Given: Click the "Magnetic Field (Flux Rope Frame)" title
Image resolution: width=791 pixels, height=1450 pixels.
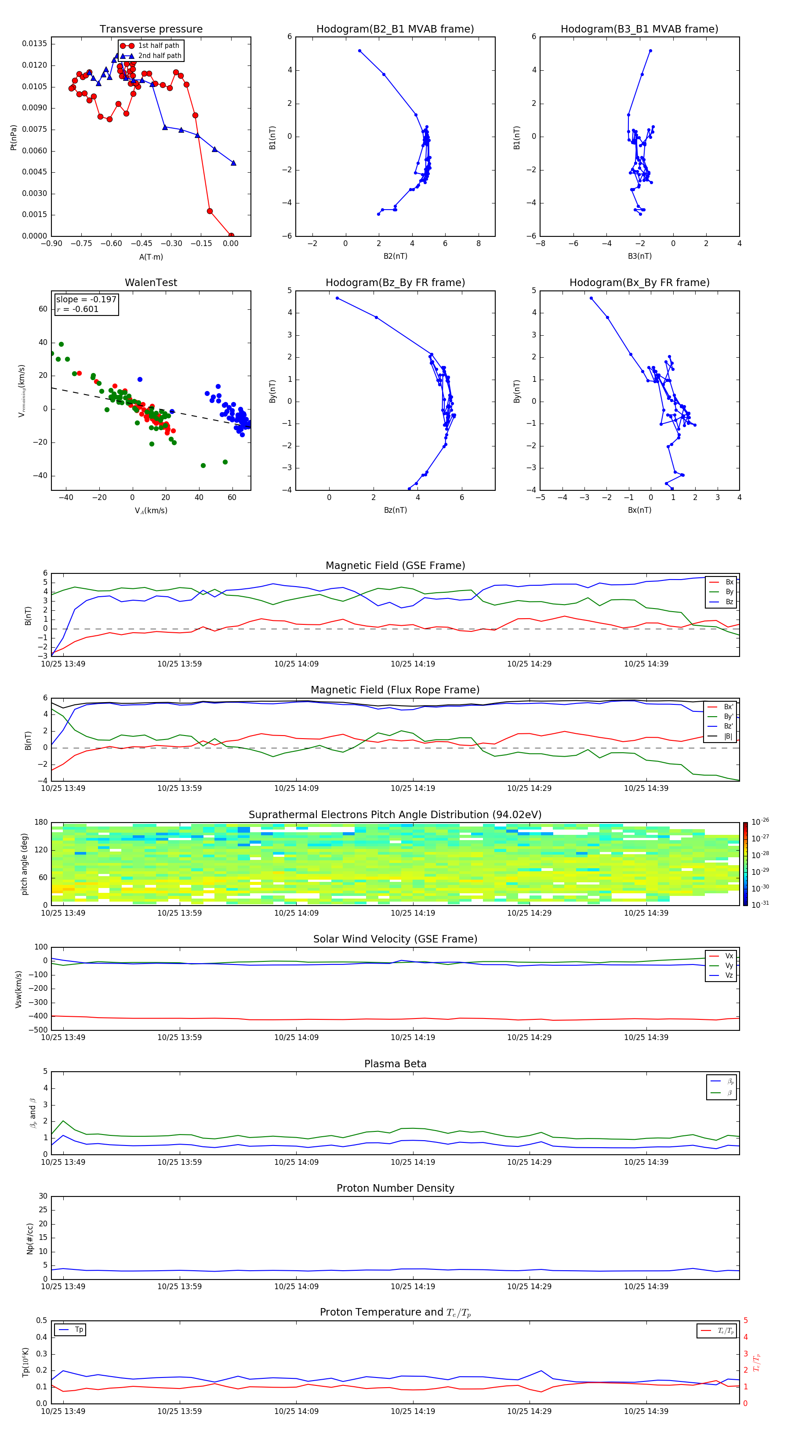Looking at the screenshot, I should pos(395,690).
